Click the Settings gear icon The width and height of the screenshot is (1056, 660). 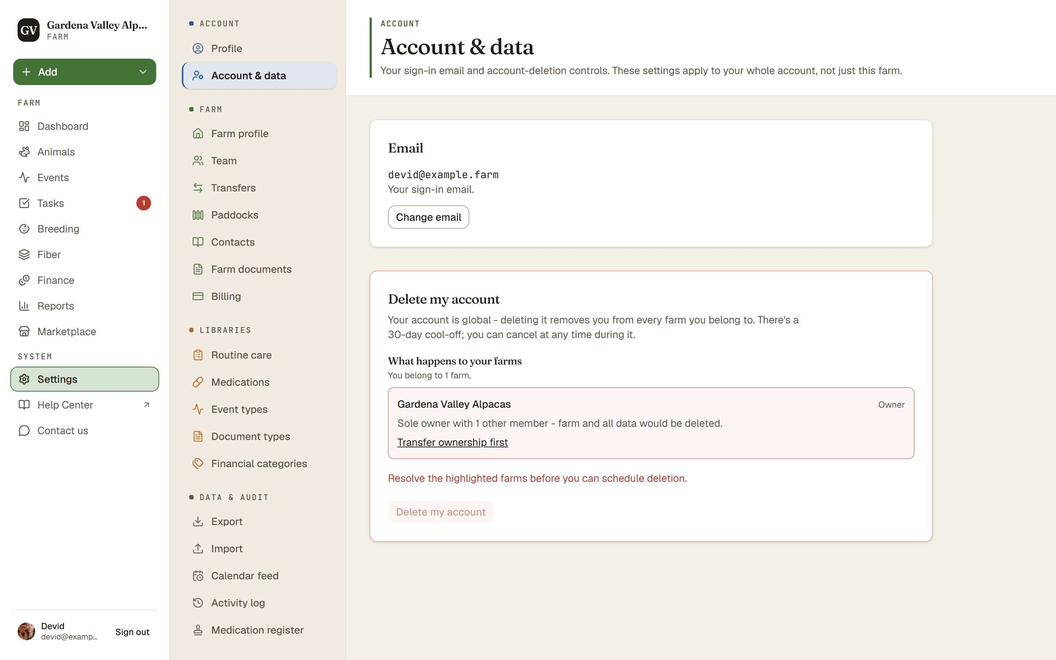coord(24,379)
